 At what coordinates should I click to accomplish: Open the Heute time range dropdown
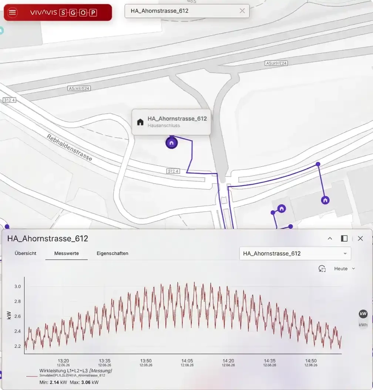345,268
